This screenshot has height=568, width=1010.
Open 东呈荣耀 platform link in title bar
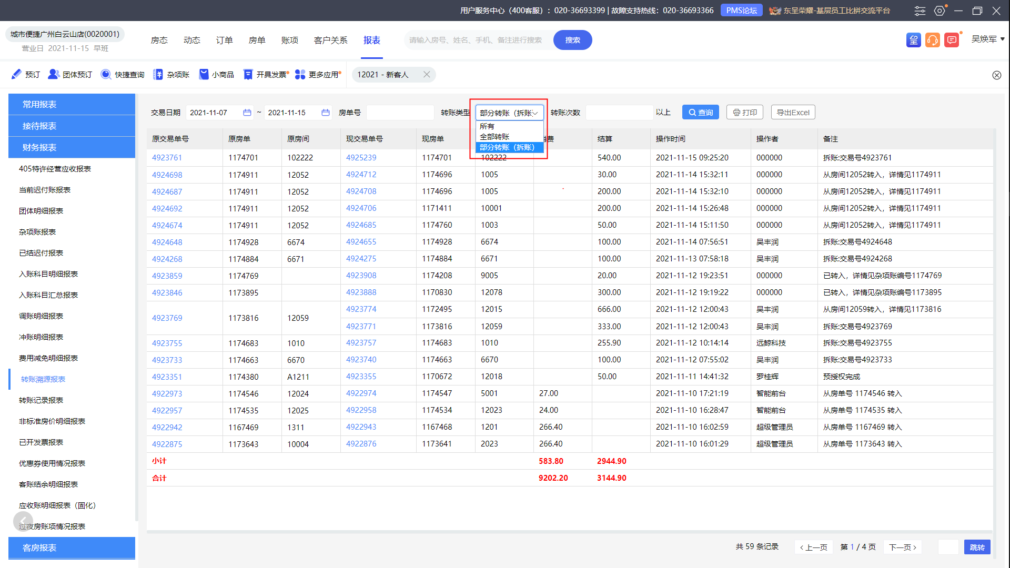830,11
